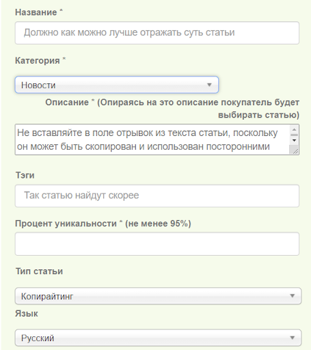311x350 pixels.
Task: Click the Процент уникальности label text
Action: pos(103,224)
